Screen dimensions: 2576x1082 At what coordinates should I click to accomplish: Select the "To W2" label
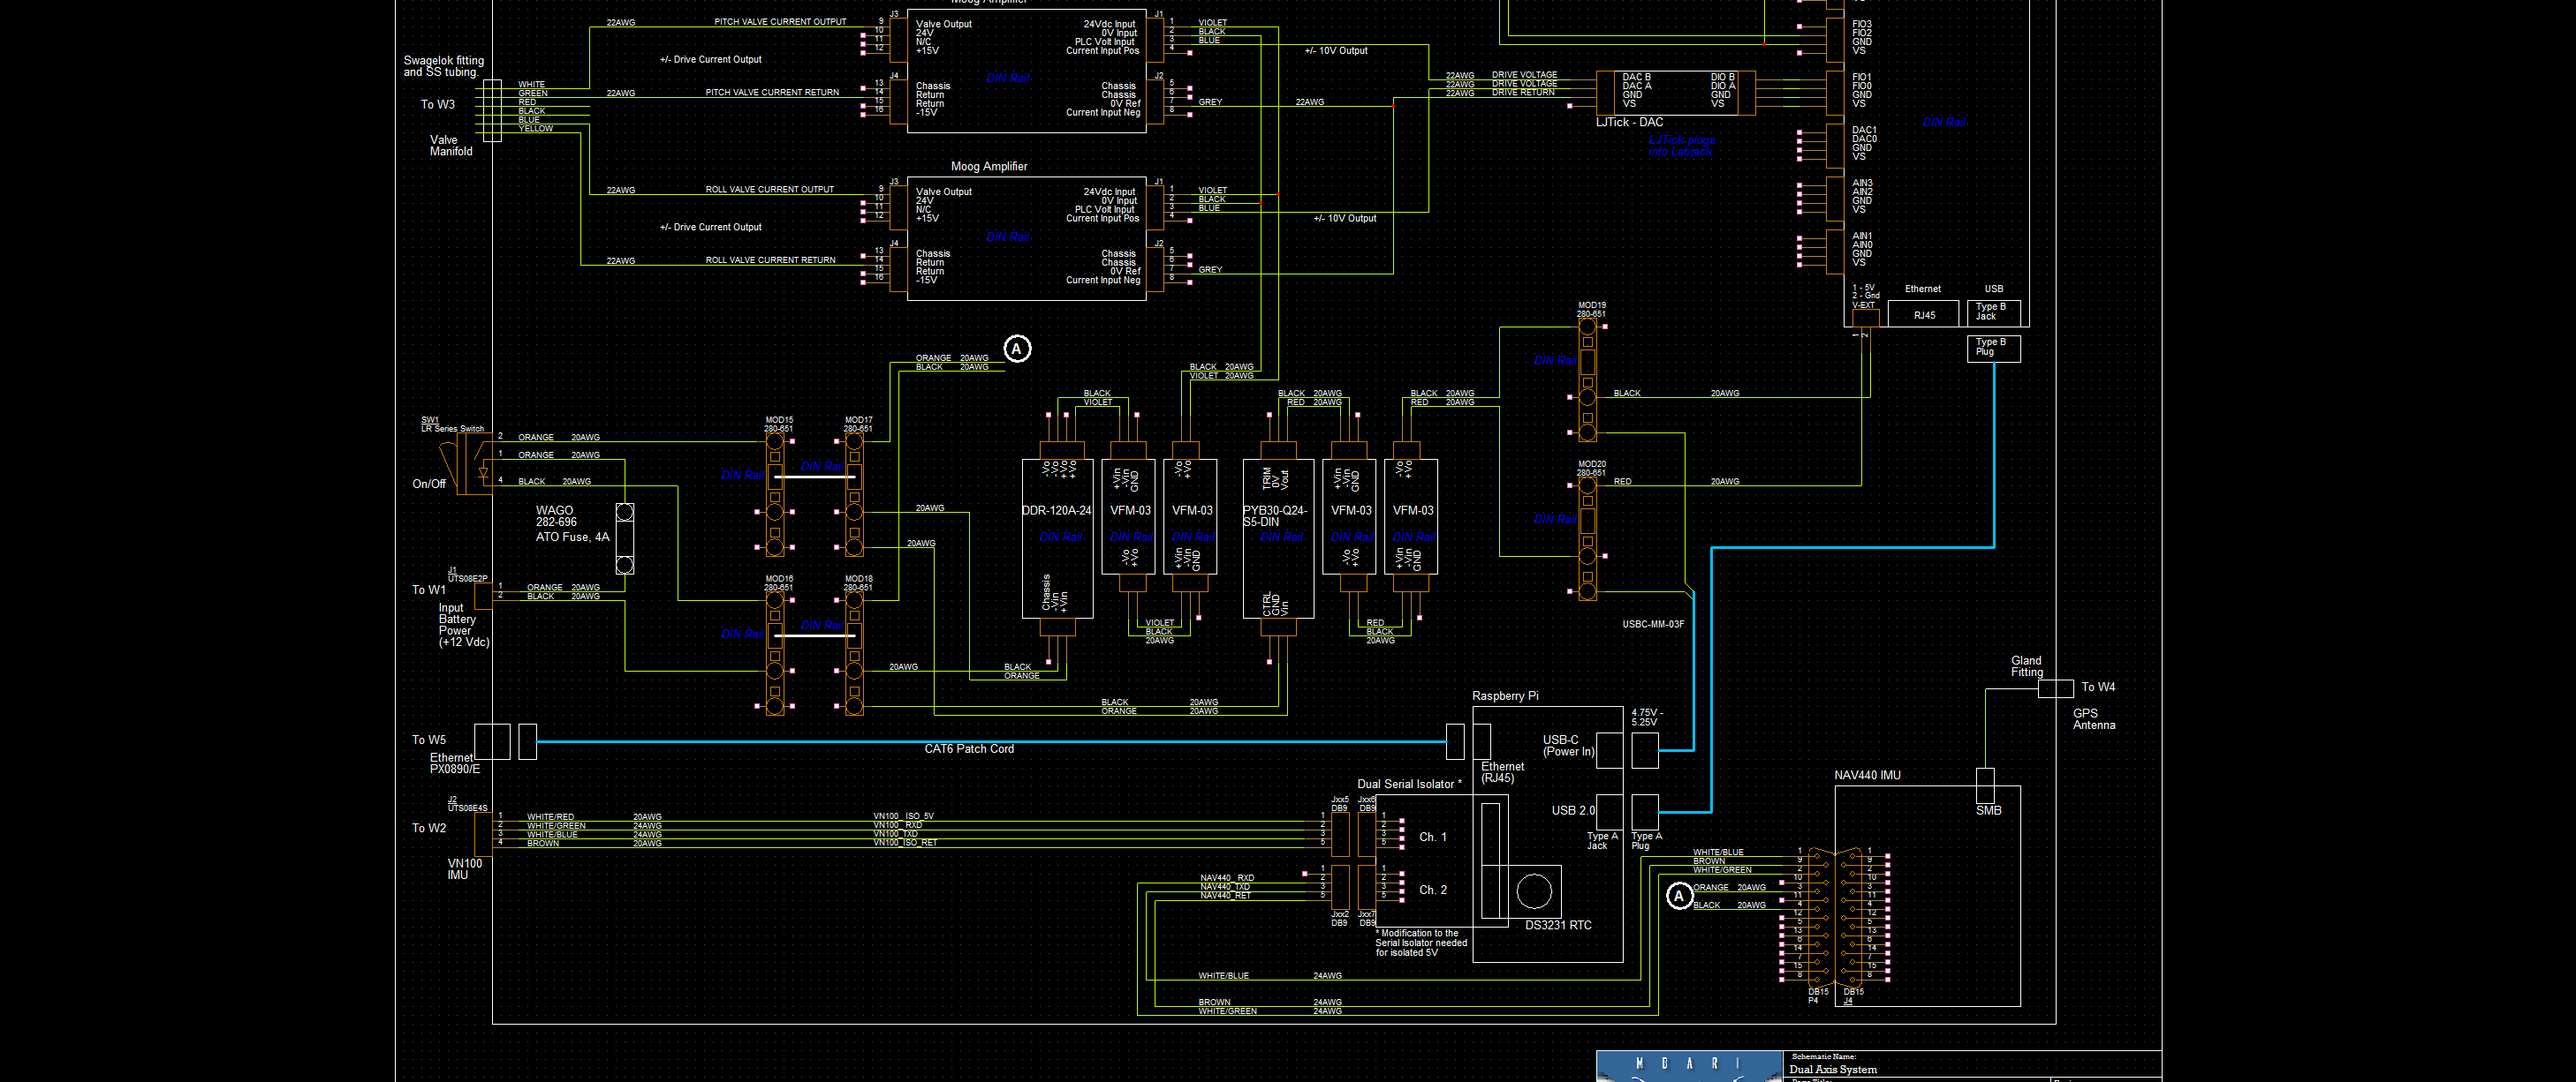[x=429, y=828]
